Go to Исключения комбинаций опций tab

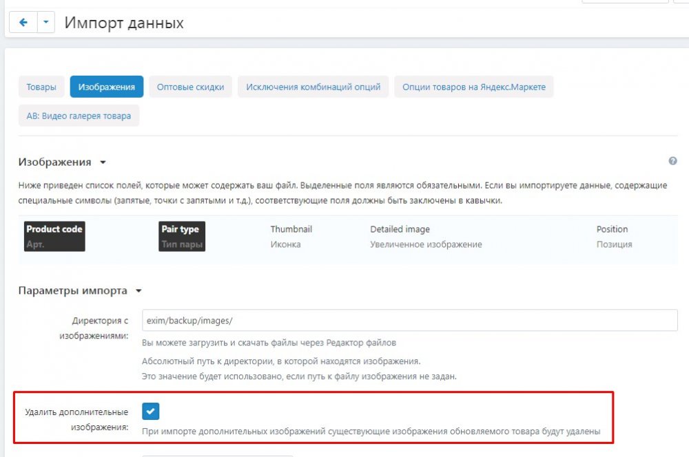[x=313, y=87]
